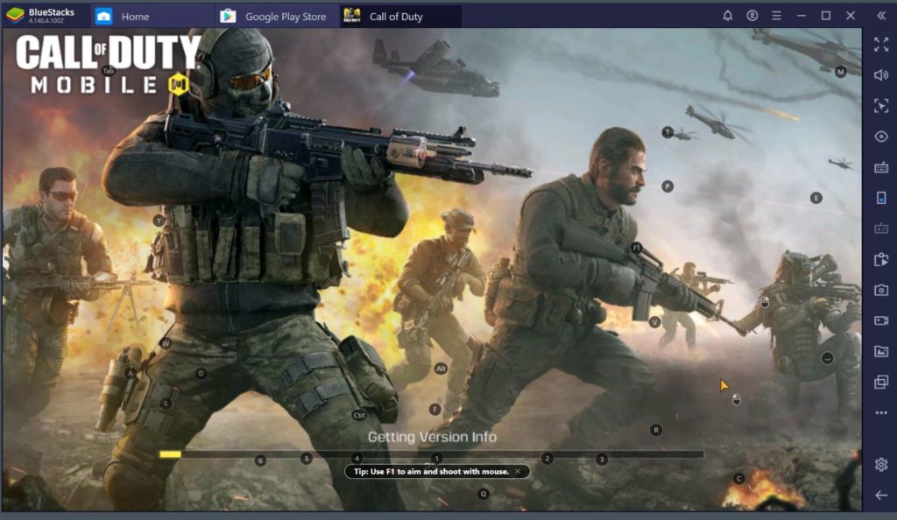Image resolution: width=897 pixels, height=520 pixels.
Task: Collapse the side toolbar with double chevron
Action: click(881, 16)
